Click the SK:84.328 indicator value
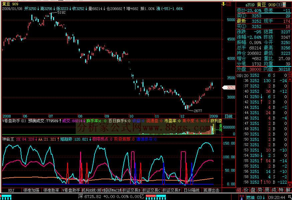The image size is (292, 200). [27, 139]
